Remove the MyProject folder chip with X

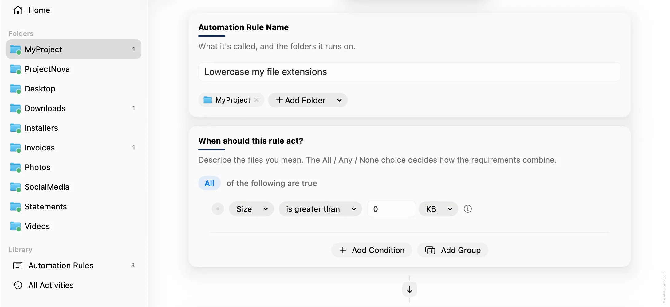256,100
